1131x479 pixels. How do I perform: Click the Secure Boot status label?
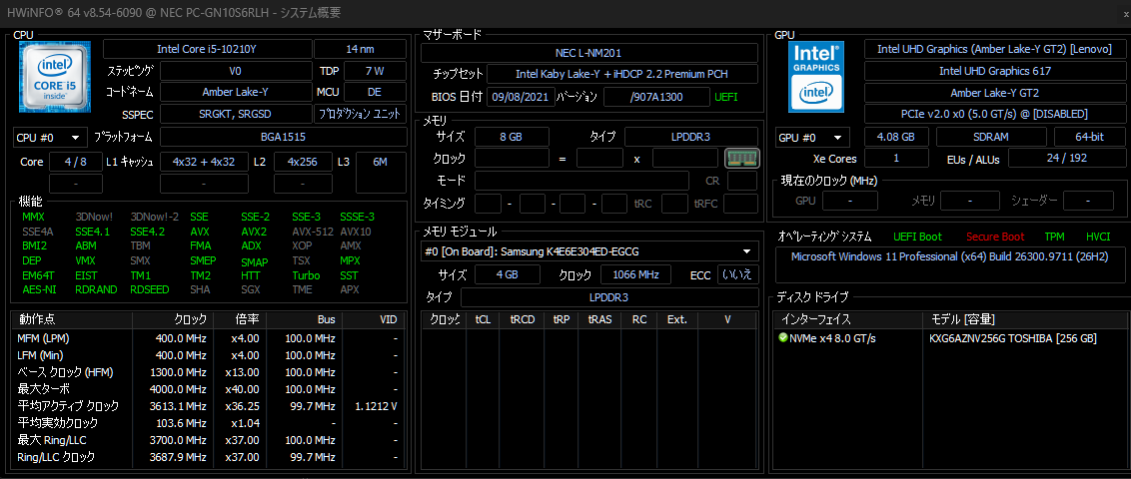coord(995,237)
